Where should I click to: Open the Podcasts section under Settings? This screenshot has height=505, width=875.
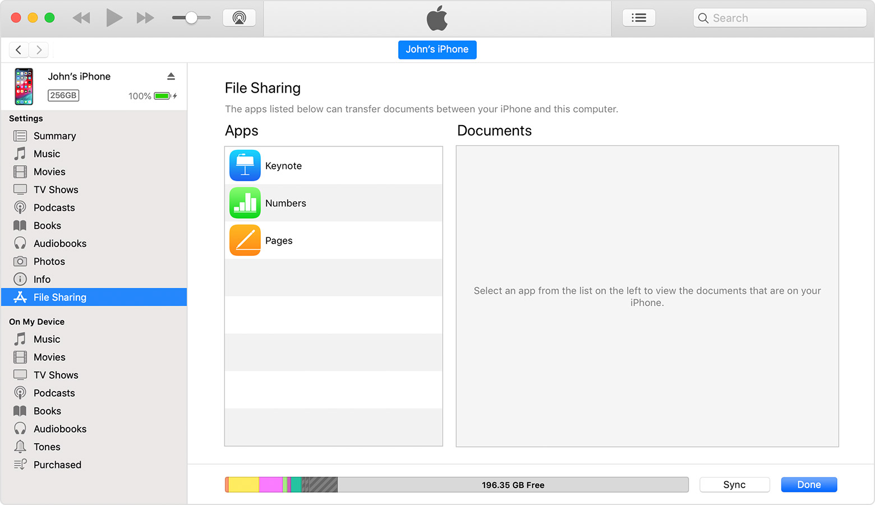[x=53, y=207]
